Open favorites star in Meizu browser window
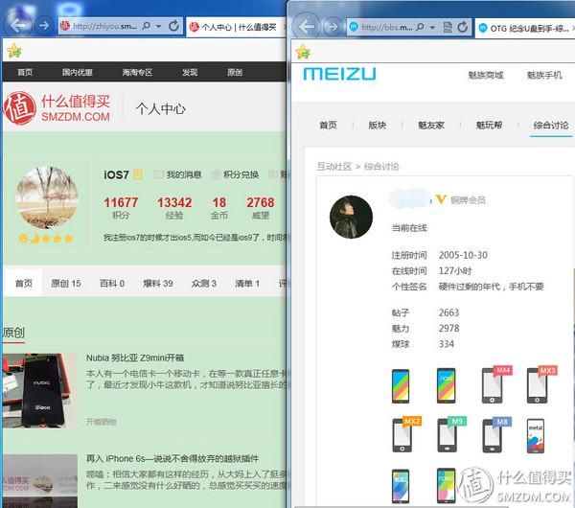The width and height of the screenshot is (575, 508). click(x=303, y=52)
